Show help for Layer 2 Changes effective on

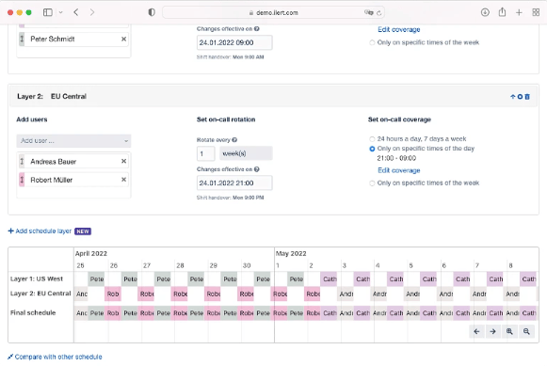click(x=257, y=169)
